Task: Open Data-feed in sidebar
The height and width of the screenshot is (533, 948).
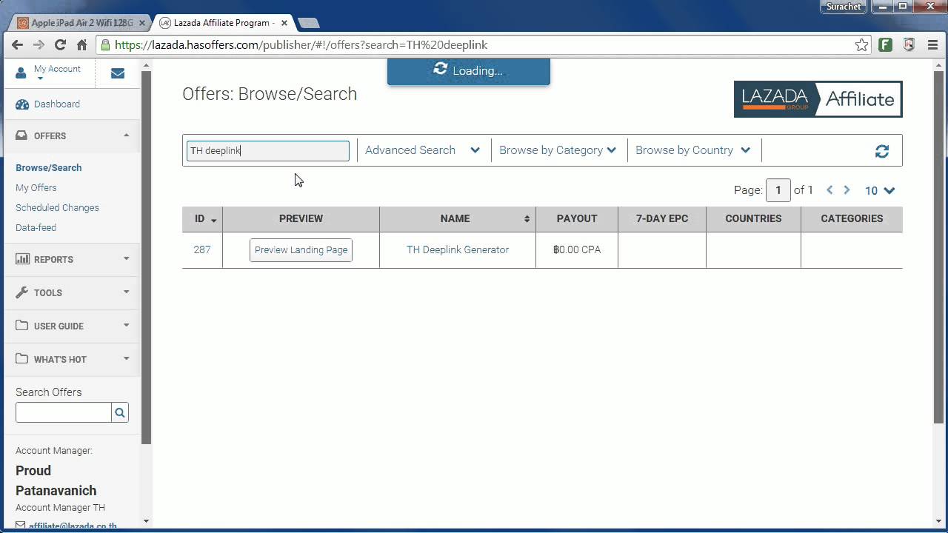Action: (36, 228)
